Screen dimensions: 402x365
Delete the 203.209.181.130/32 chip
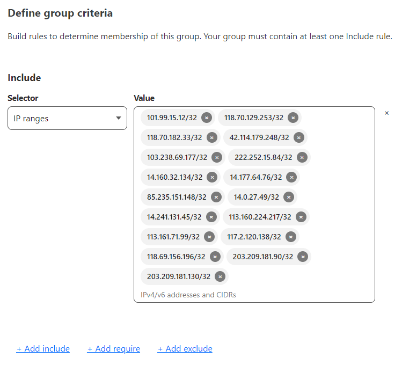point(220,276)
